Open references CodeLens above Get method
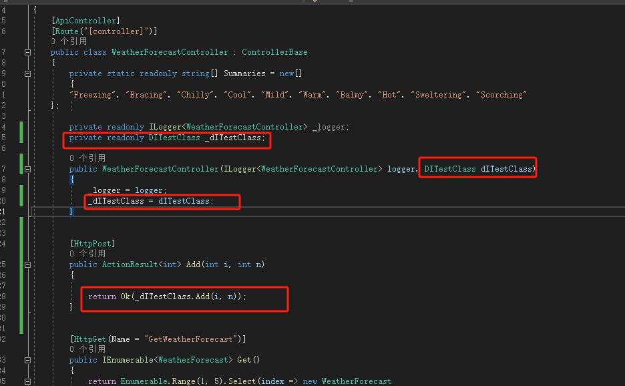The width and height of the screenshot is (625, 386). 87,349
